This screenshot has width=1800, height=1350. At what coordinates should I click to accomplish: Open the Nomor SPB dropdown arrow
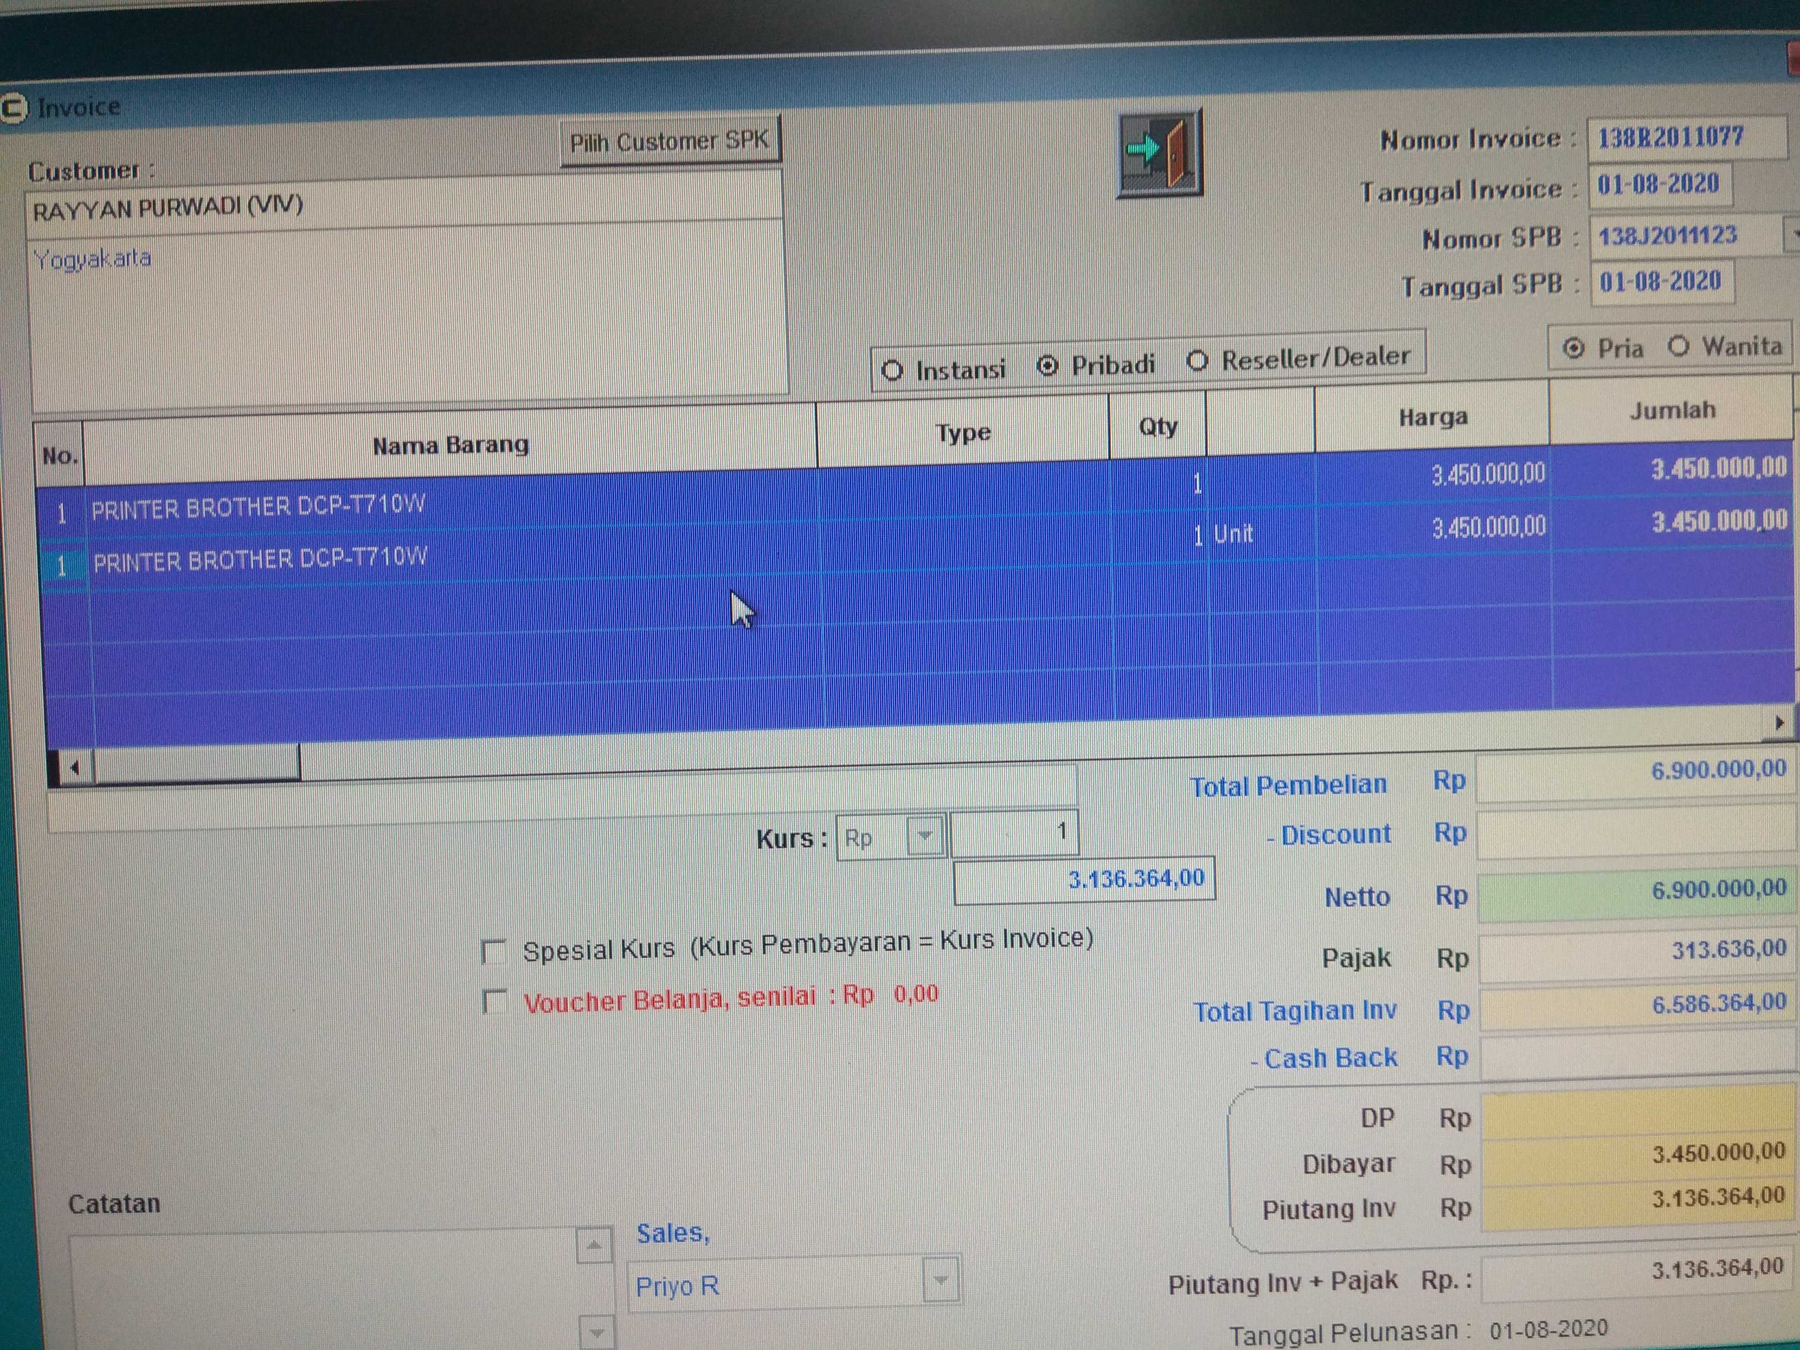[x=1793, y=234]
